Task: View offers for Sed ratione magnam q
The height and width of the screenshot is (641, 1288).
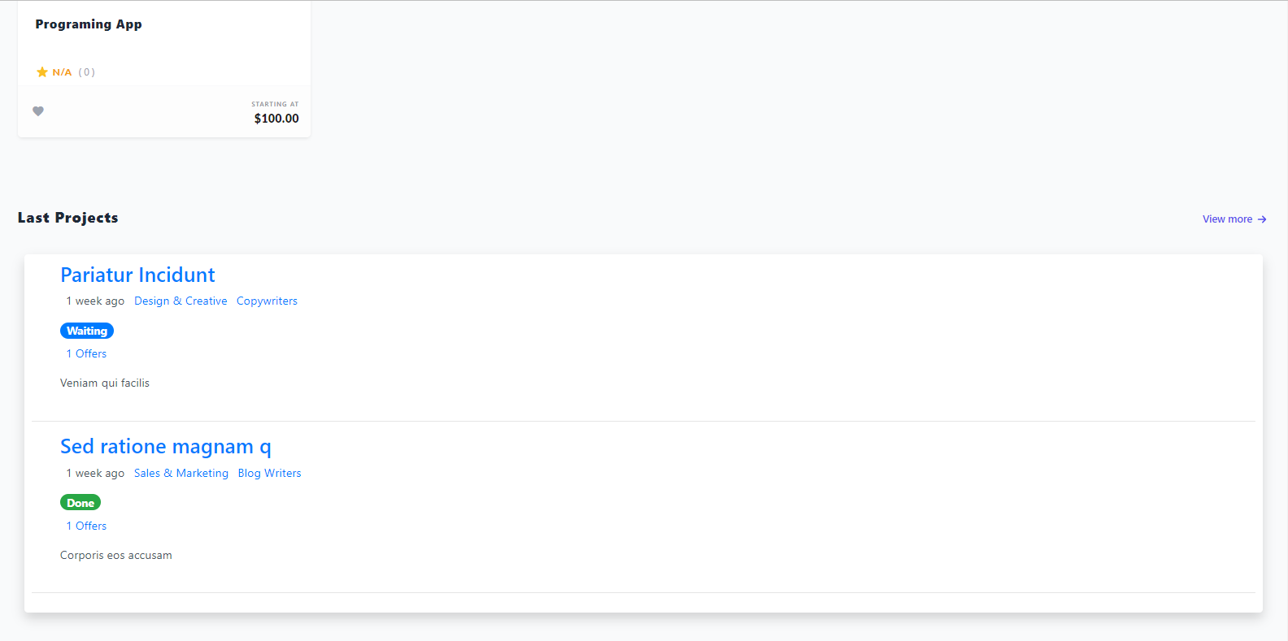Action: [86, 526]
